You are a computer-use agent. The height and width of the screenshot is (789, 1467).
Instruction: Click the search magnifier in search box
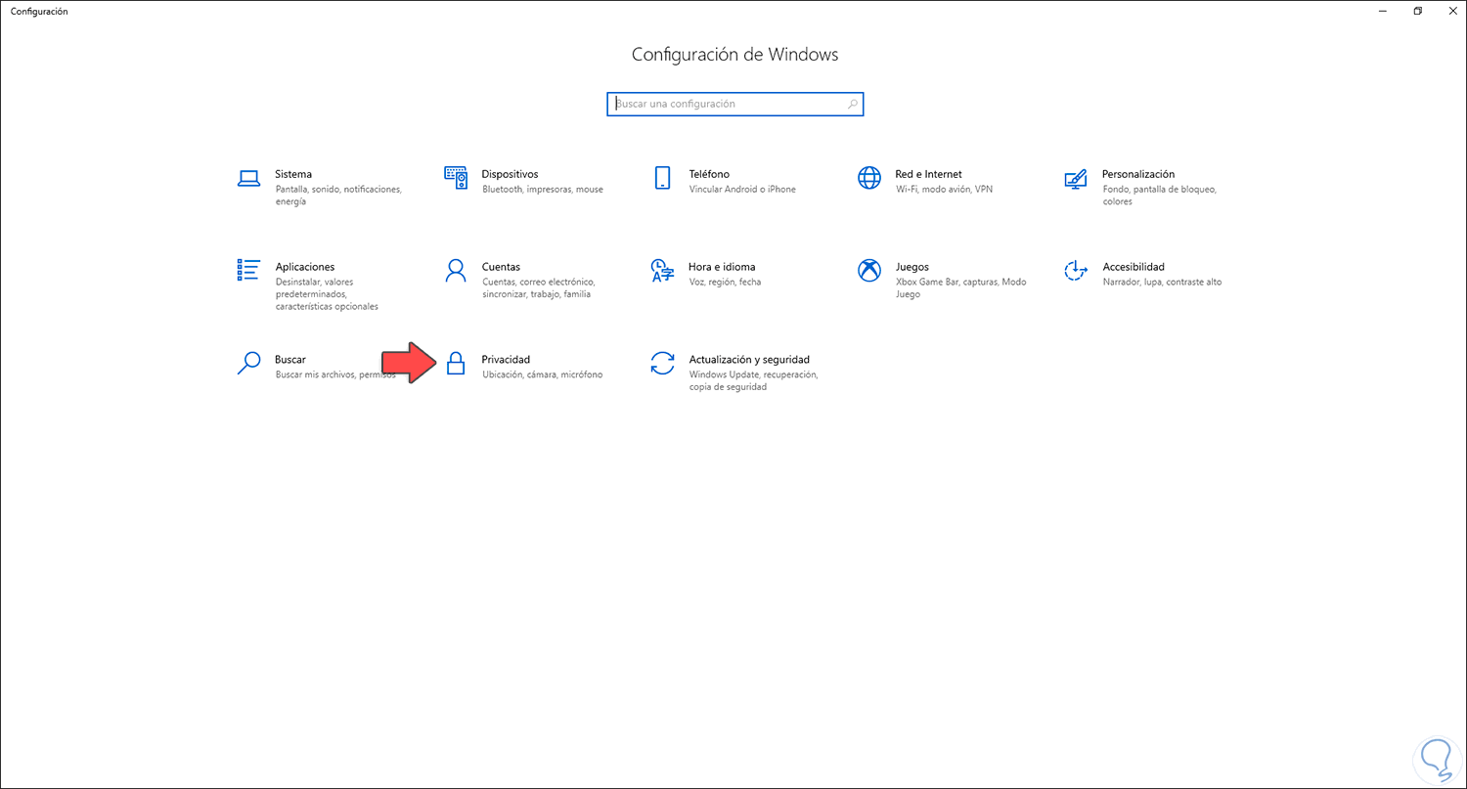coord(852,104)
